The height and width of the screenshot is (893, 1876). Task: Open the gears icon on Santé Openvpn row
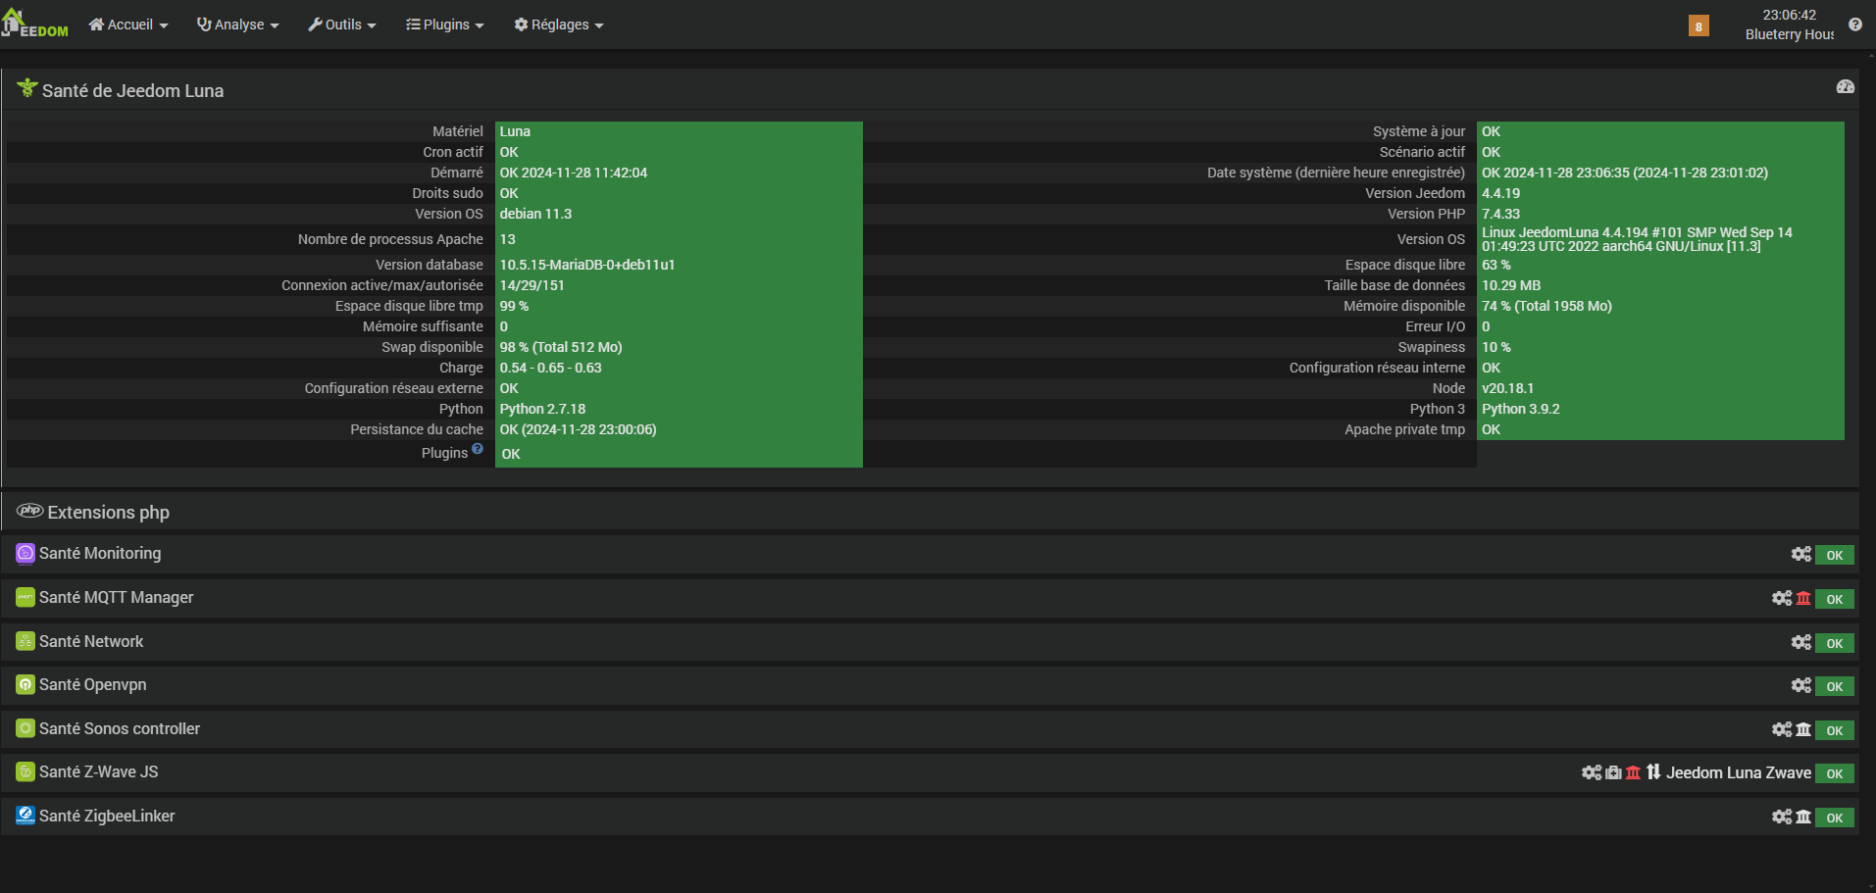[x=1801, y=685]
